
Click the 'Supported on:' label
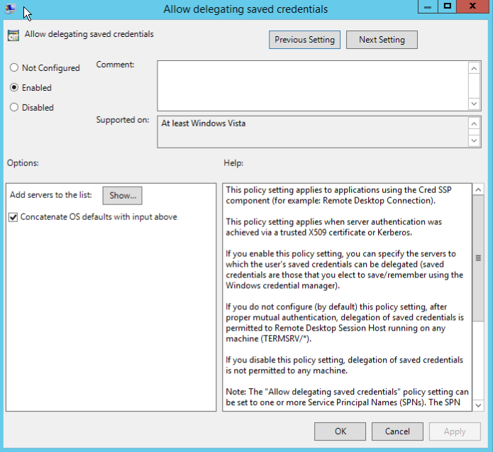coord(122,120)
